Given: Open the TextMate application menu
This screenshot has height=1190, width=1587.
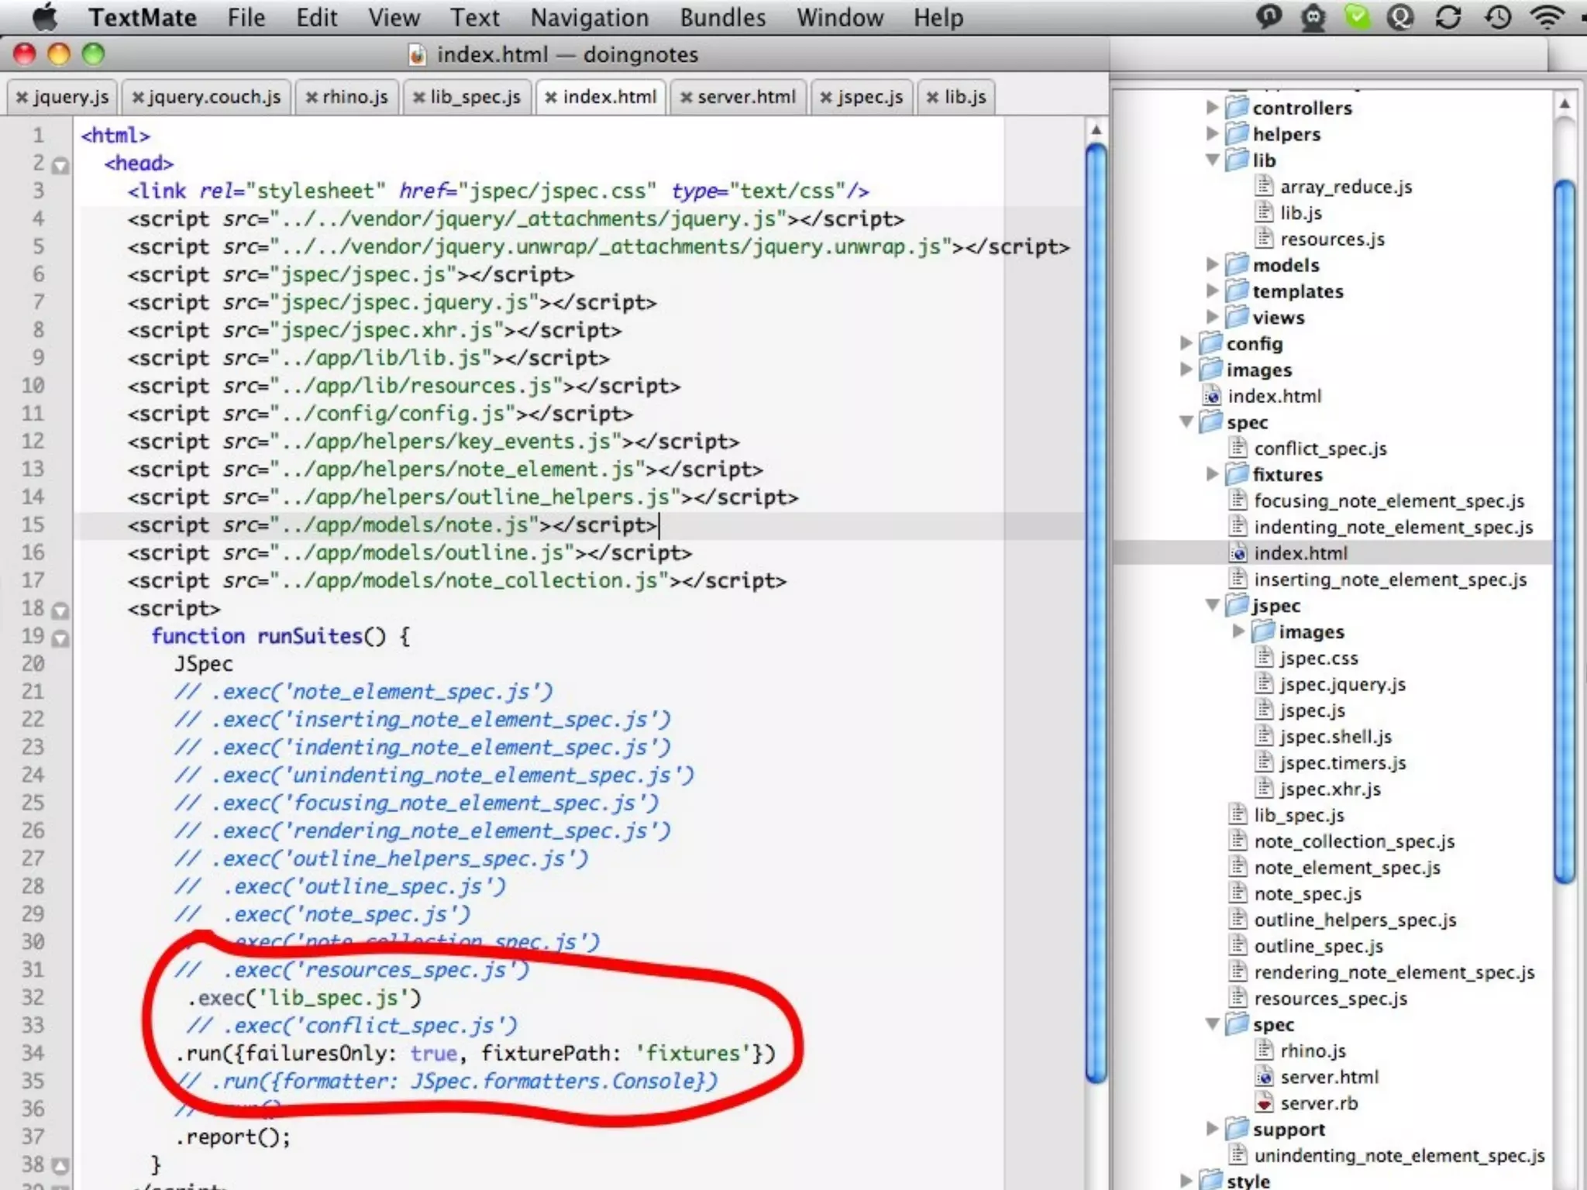Looking at the screenshot, I should click(x=143, y=17).
